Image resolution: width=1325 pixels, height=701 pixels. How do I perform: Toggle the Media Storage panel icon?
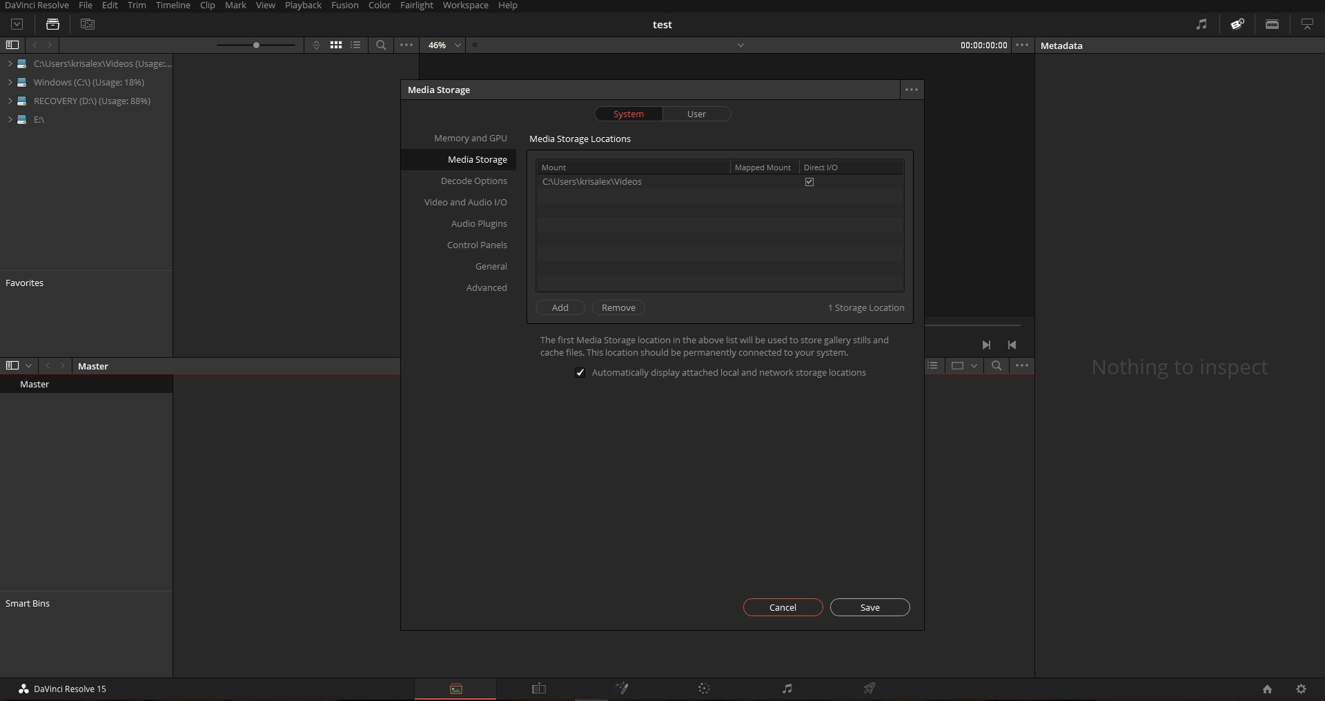click(x=52, y=24)
